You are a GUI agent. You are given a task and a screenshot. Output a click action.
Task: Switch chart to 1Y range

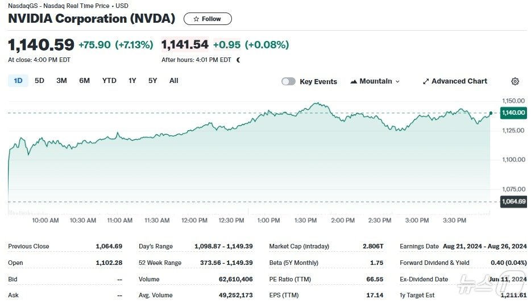[x=132, y=81]
